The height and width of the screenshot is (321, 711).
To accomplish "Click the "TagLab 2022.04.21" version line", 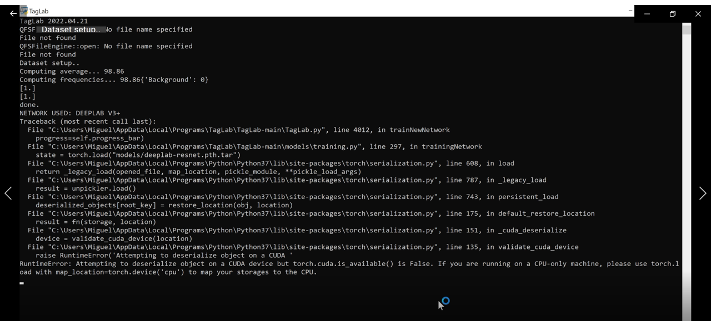I will coord(54,21).
